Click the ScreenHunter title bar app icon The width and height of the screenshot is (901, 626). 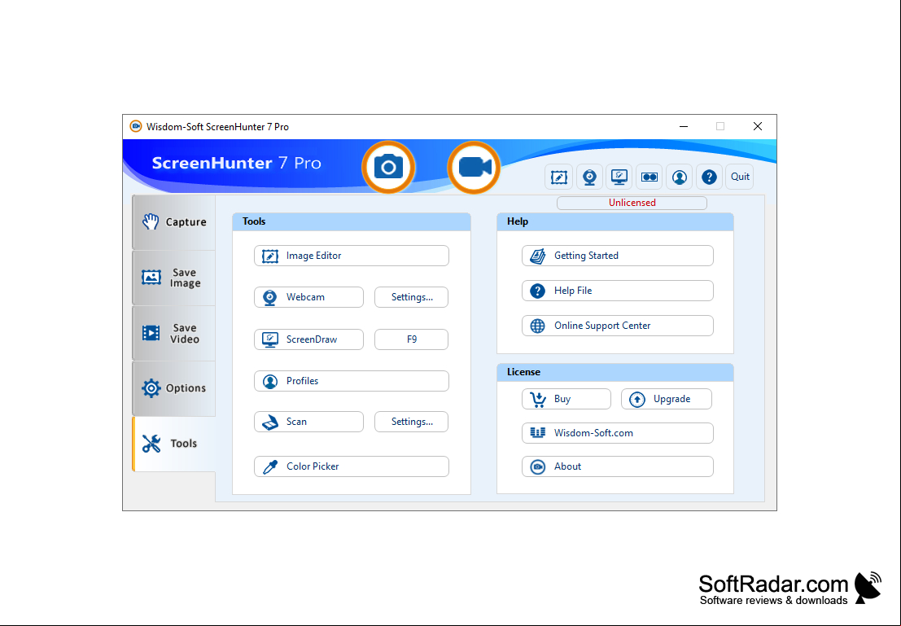[136, 126]
